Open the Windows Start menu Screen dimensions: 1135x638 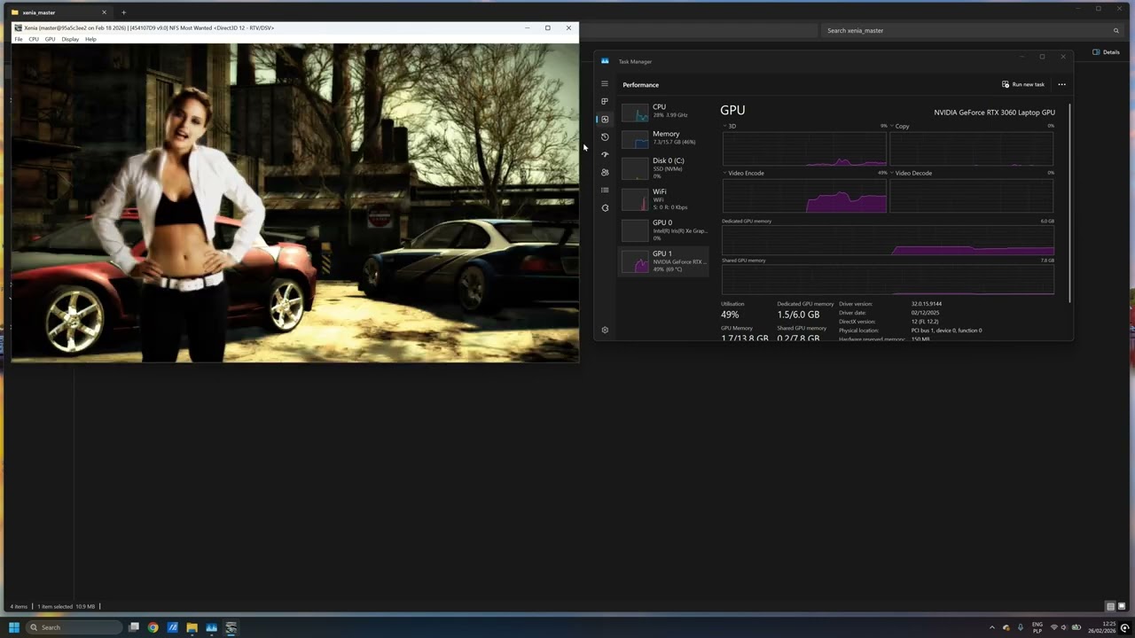click(14, 627)
